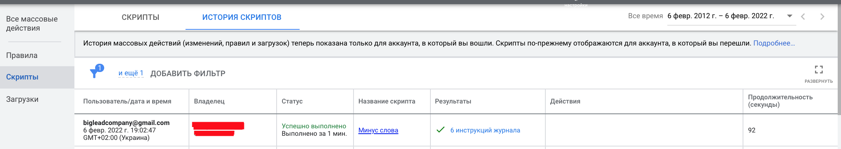
Task: Open Загрузки in the sidebar
Action: coord(22,99)
